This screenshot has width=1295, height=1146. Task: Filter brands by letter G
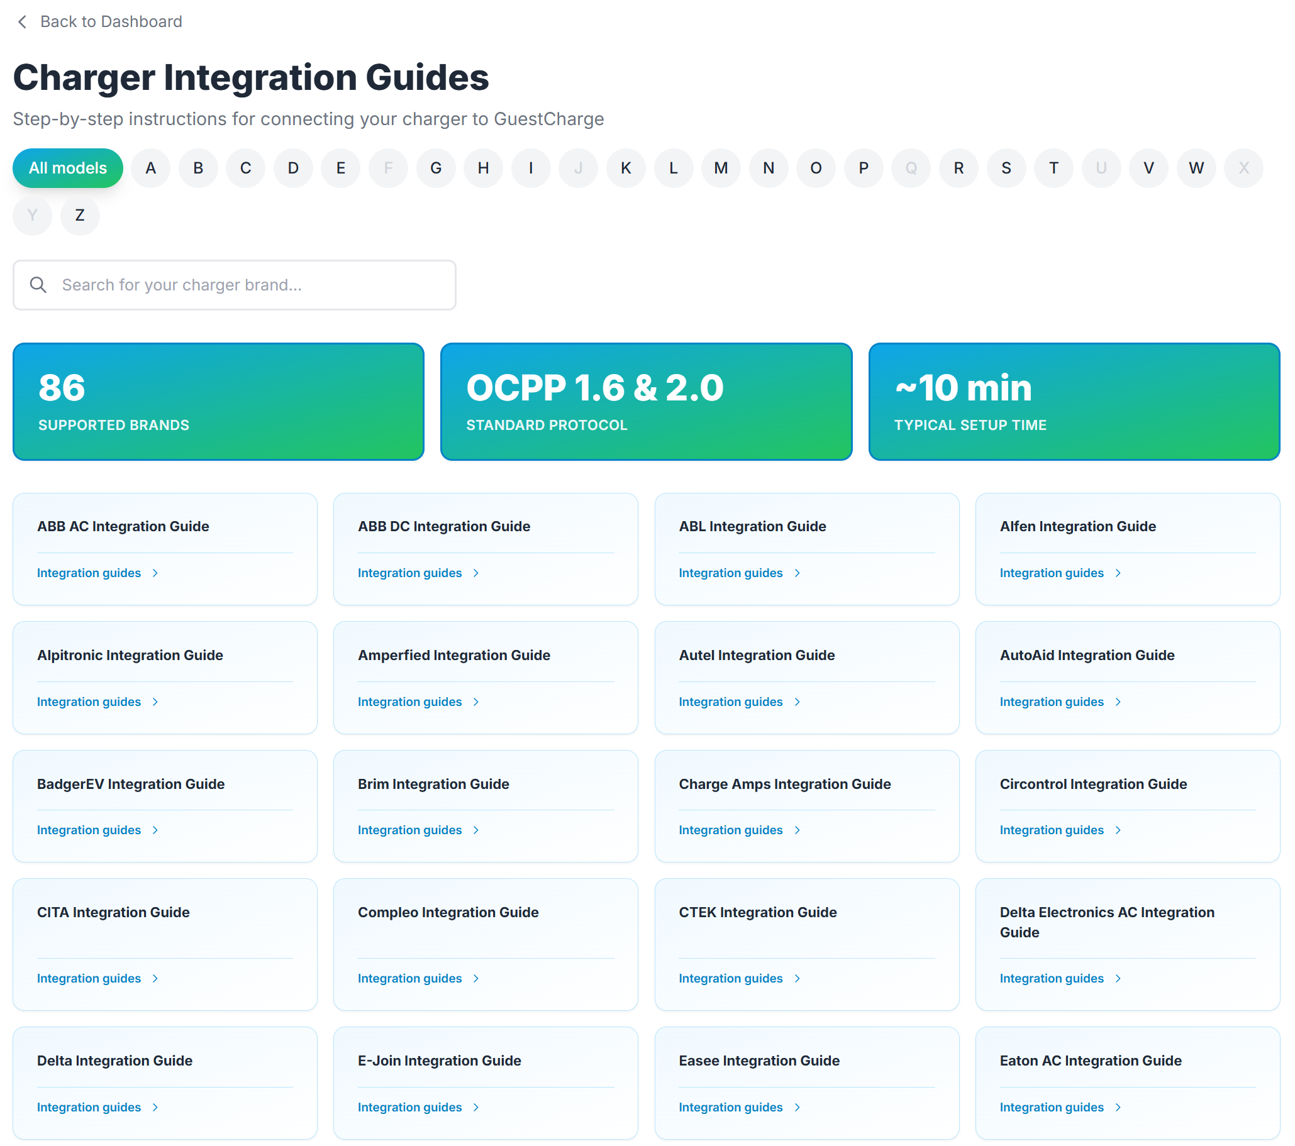(436, 168)
